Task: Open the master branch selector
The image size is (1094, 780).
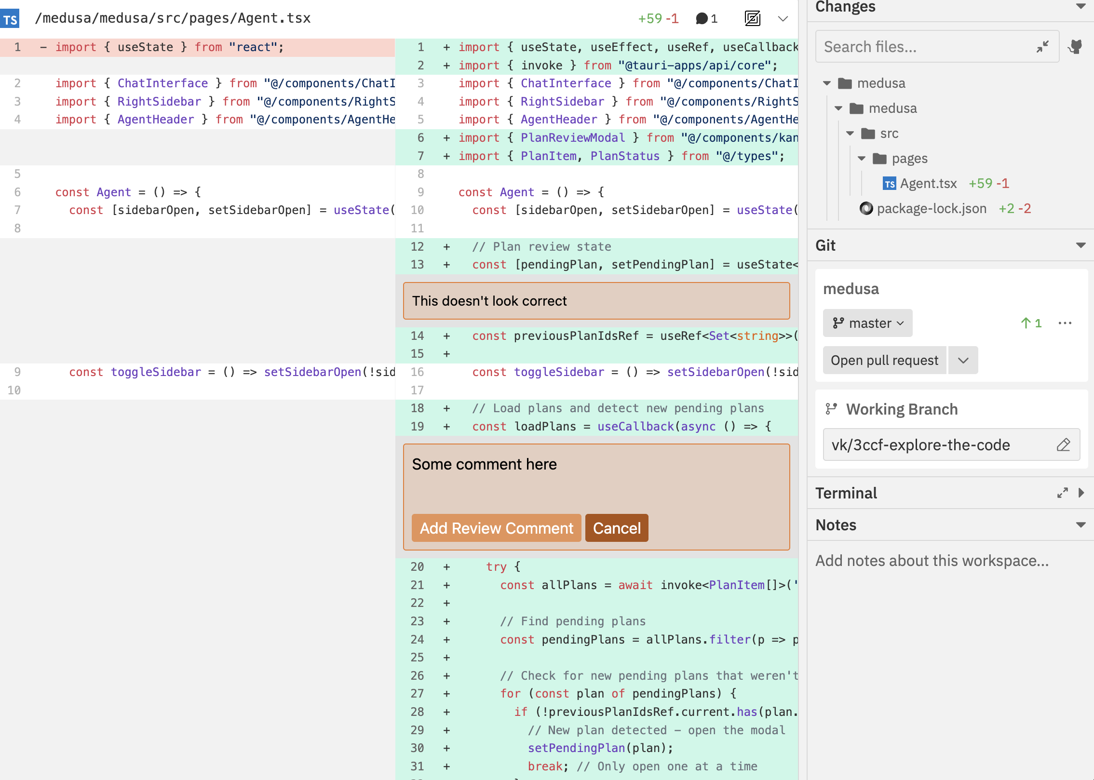Action: pyautogui.click(x=866, y=323)
